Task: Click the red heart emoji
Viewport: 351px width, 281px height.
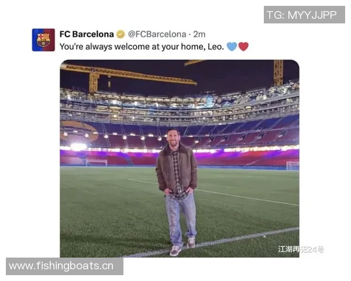Action: [243, 47]
